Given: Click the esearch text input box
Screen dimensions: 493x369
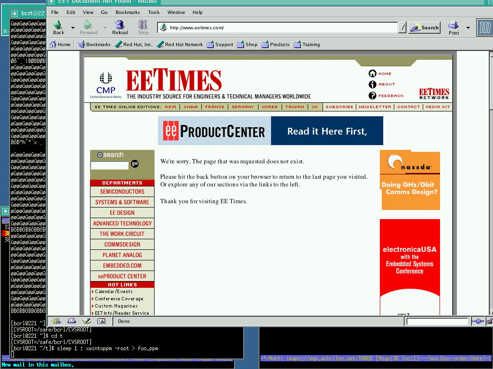Looking at the screenshot, I should click(x=109, y=165).
